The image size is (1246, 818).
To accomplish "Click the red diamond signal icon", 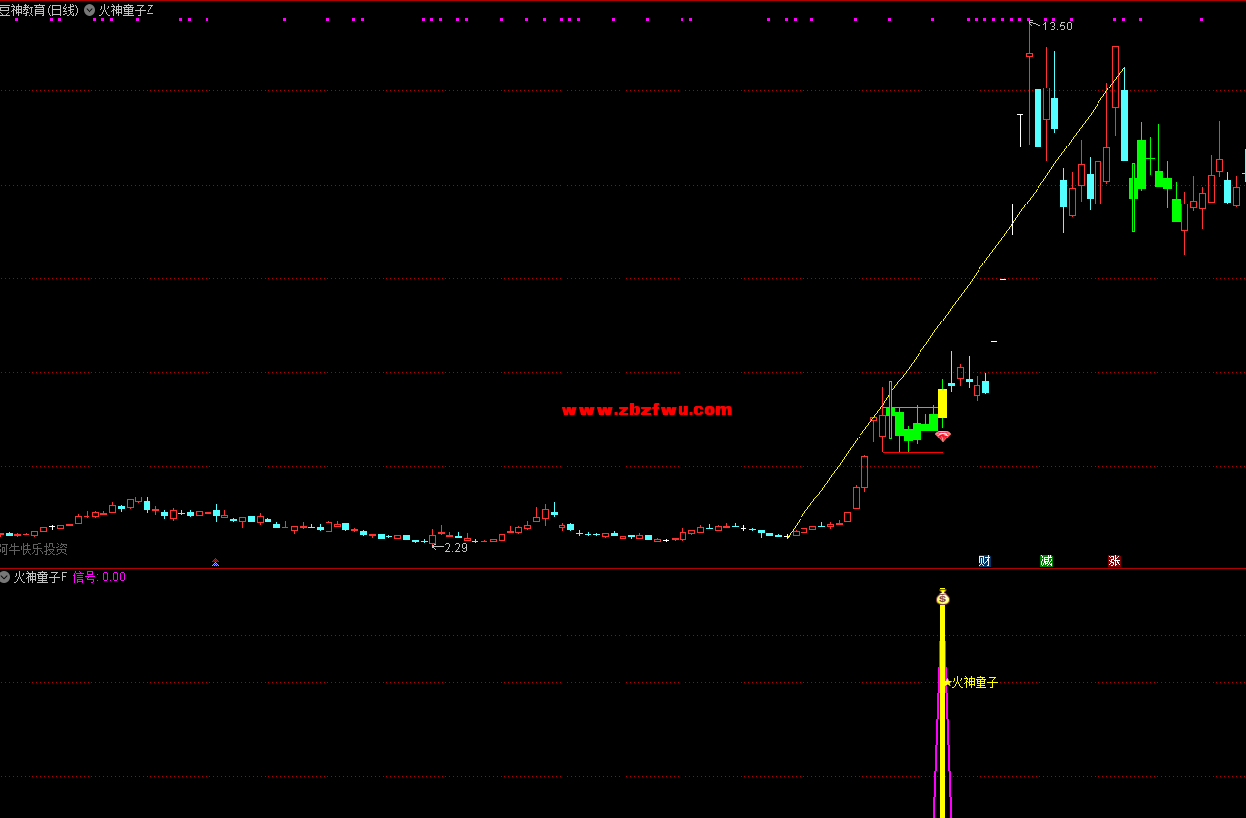I will pyautogui.click(x=943, y=436).
